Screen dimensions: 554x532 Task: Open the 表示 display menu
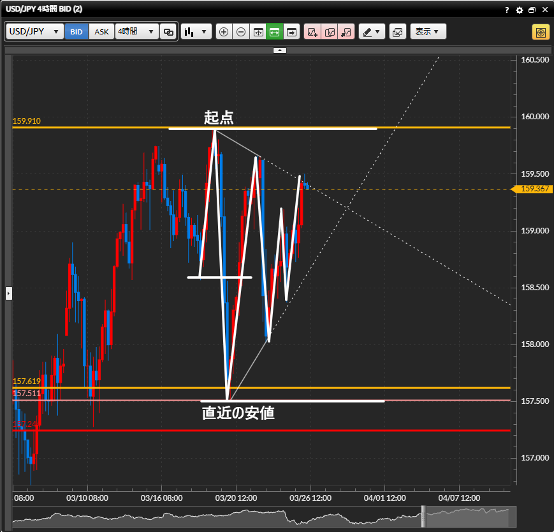tap(428, 31)
